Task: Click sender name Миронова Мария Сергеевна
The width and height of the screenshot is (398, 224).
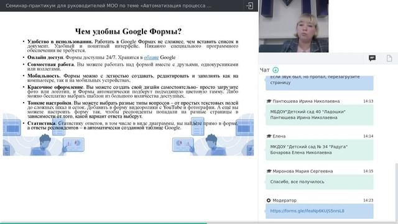Action: (x=303, y=171)
